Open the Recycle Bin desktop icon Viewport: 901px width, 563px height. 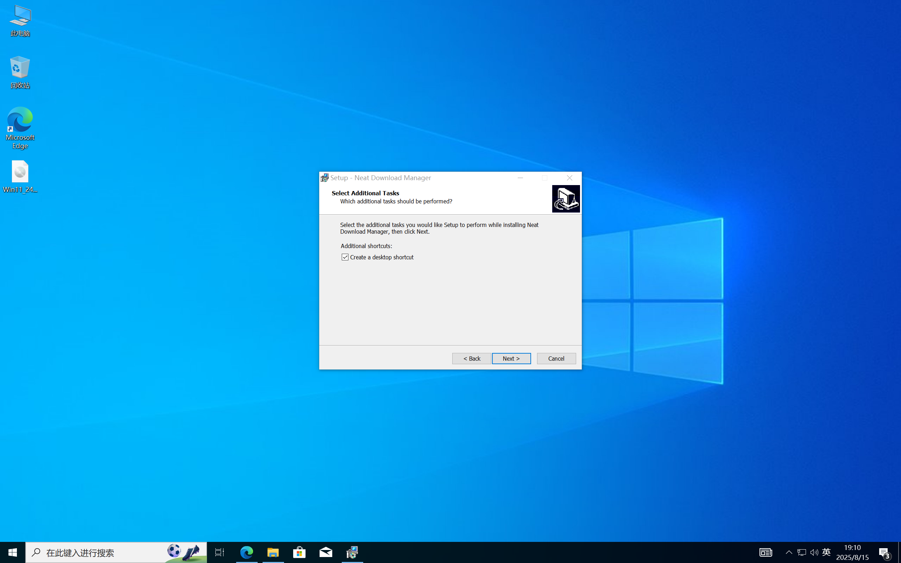click(20, 72)
